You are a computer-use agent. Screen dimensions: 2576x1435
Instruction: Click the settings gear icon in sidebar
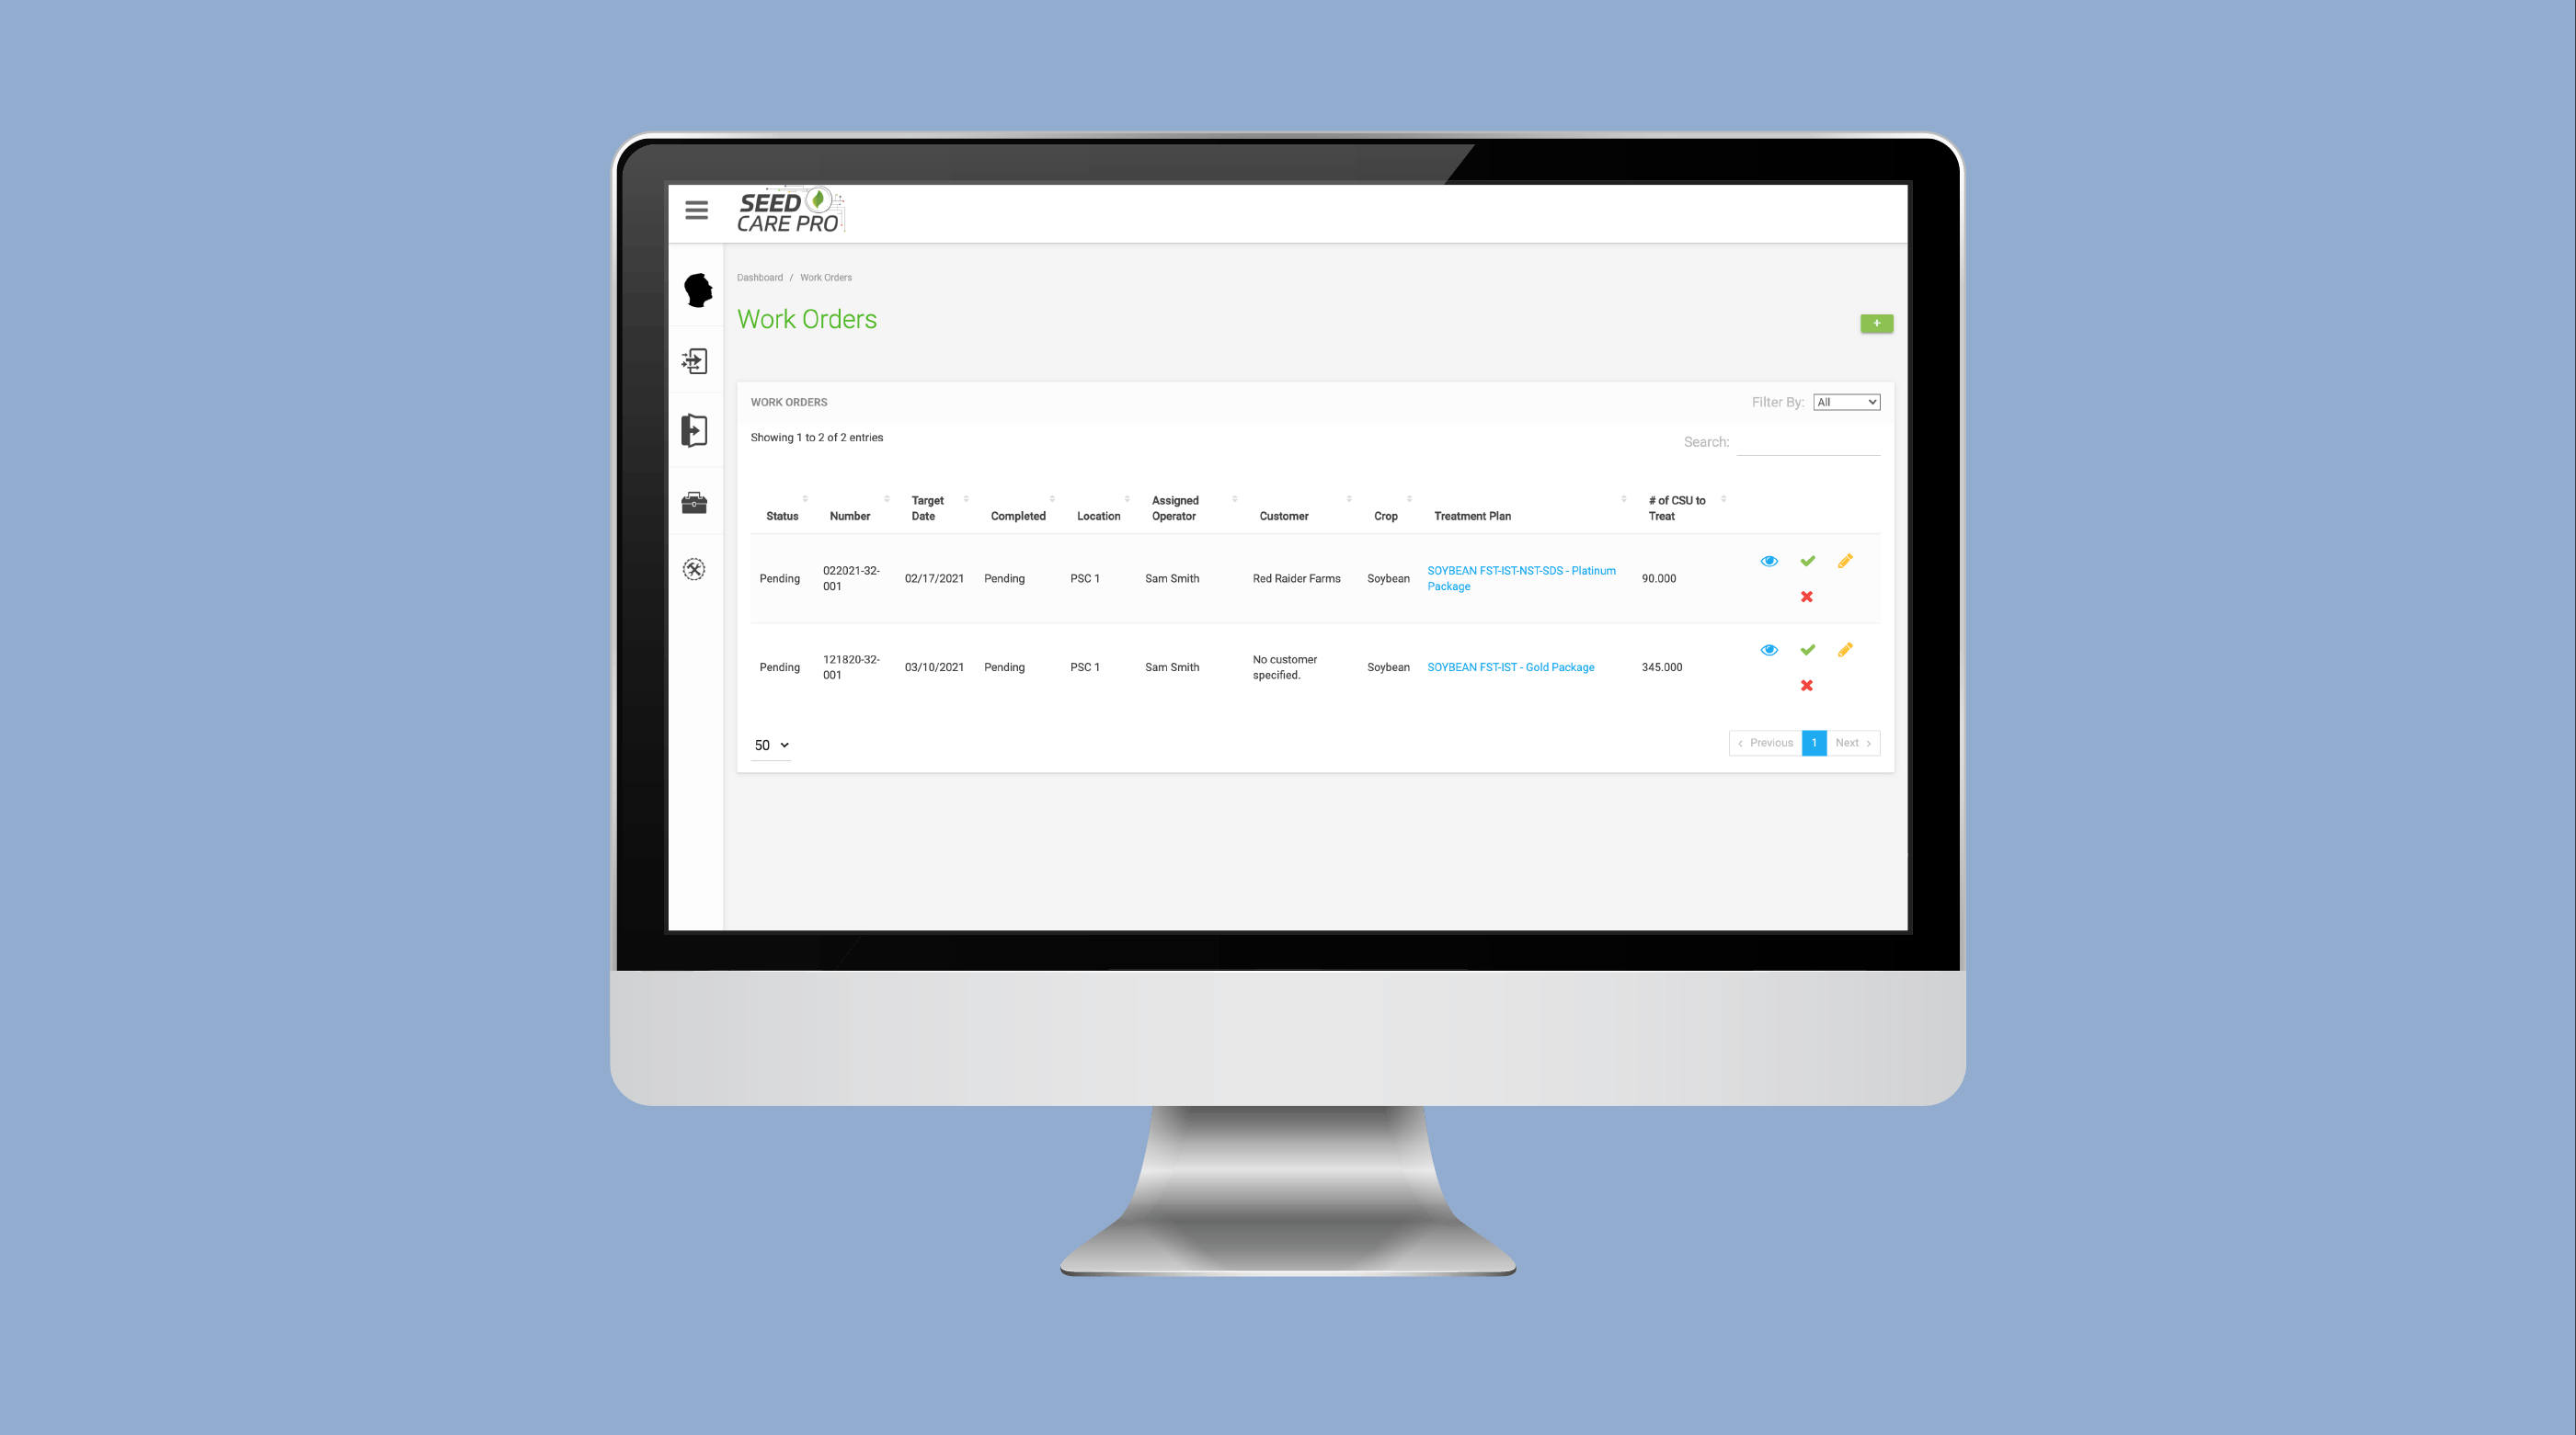[x=696, y=567]
